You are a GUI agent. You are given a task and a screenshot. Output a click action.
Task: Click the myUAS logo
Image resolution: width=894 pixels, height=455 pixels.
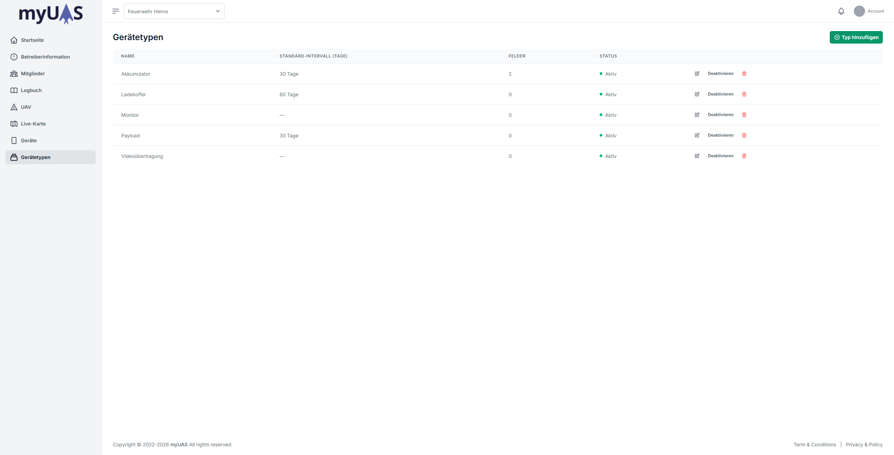click(51, 14)
